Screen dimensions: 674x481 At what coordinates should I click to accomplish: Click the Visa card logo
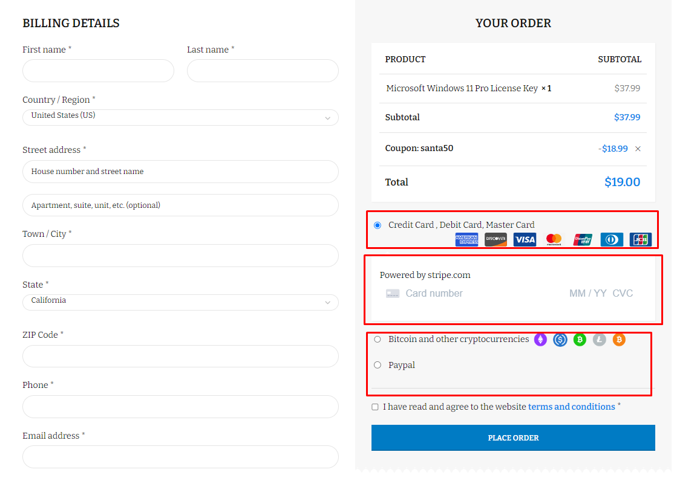coord(525,239)
